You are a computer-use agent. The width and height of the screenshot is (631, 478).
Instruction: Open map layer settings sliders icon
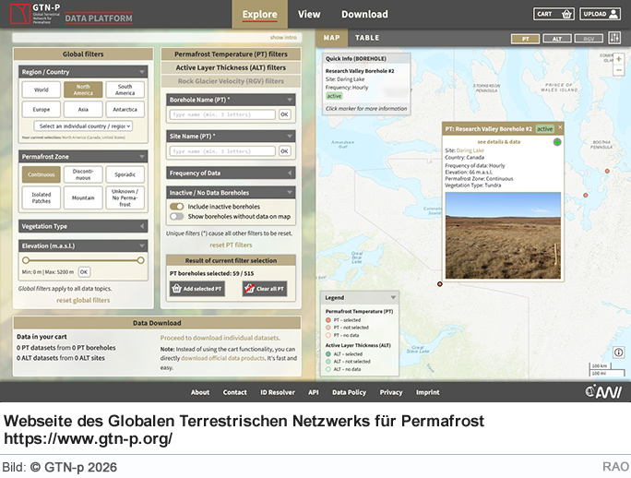click(x=615, y=39)
